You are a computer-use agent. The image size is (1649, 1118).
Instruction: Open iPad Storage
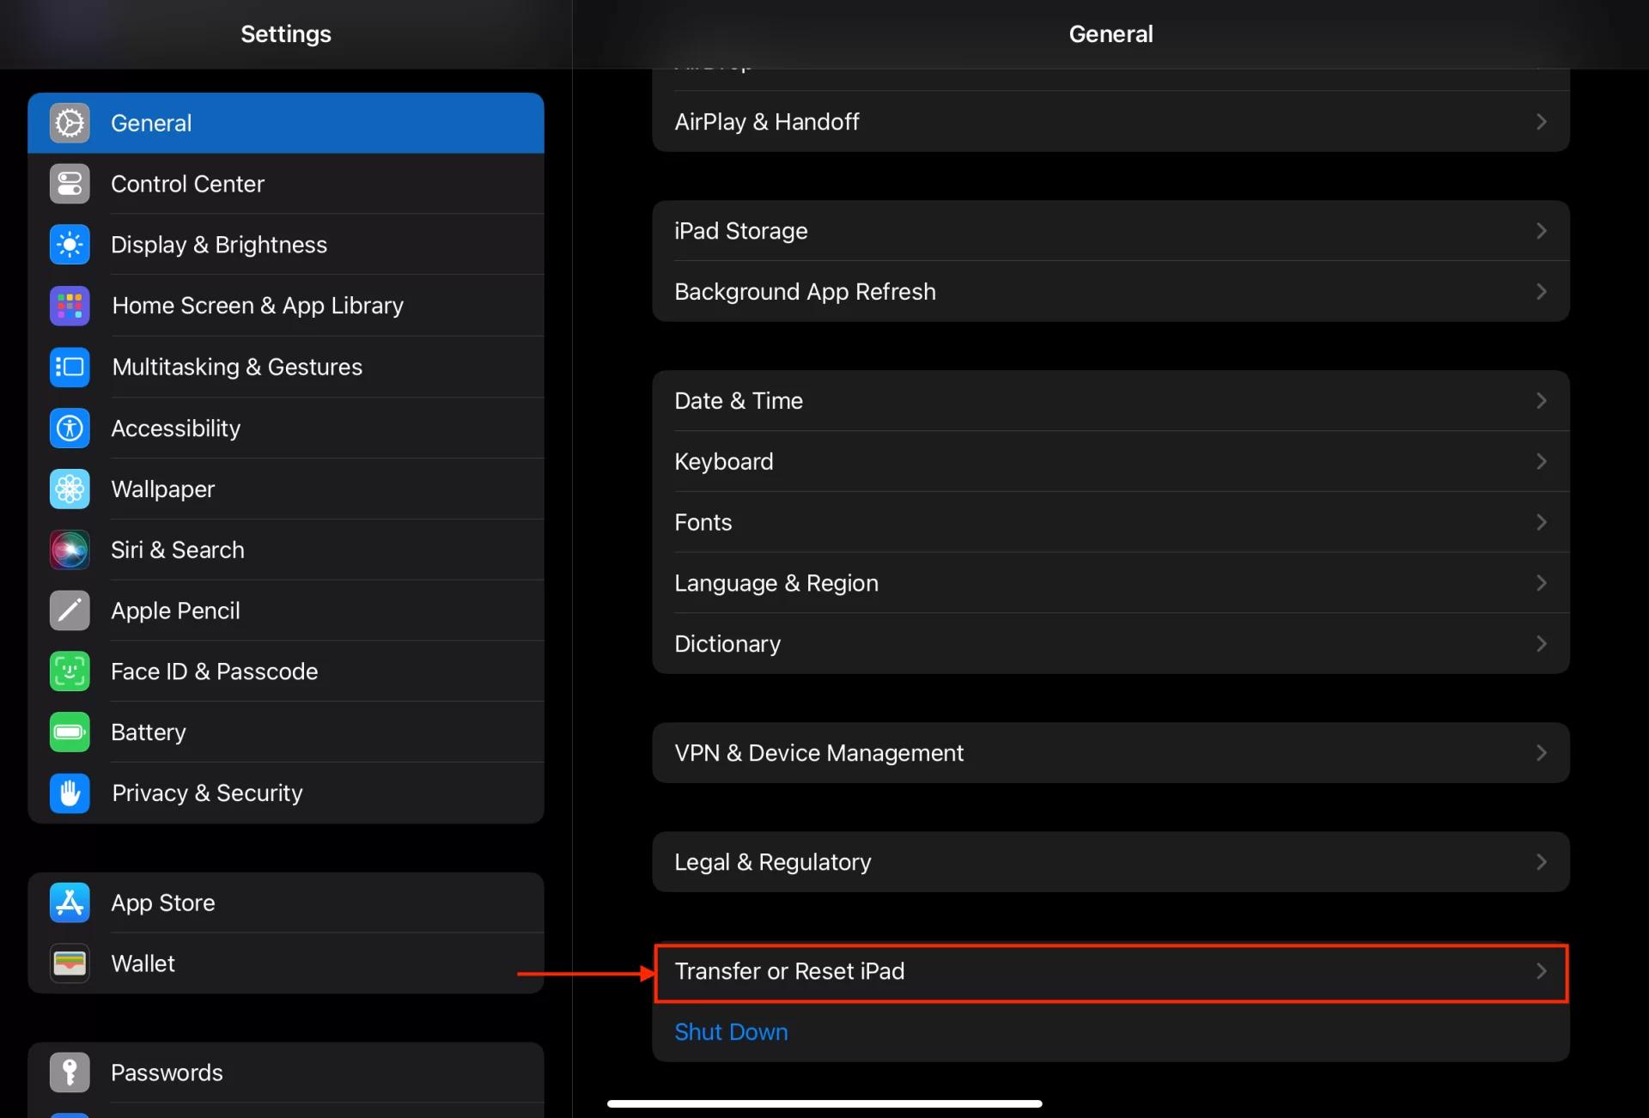pyautogui.click(x=1110, y=231)
